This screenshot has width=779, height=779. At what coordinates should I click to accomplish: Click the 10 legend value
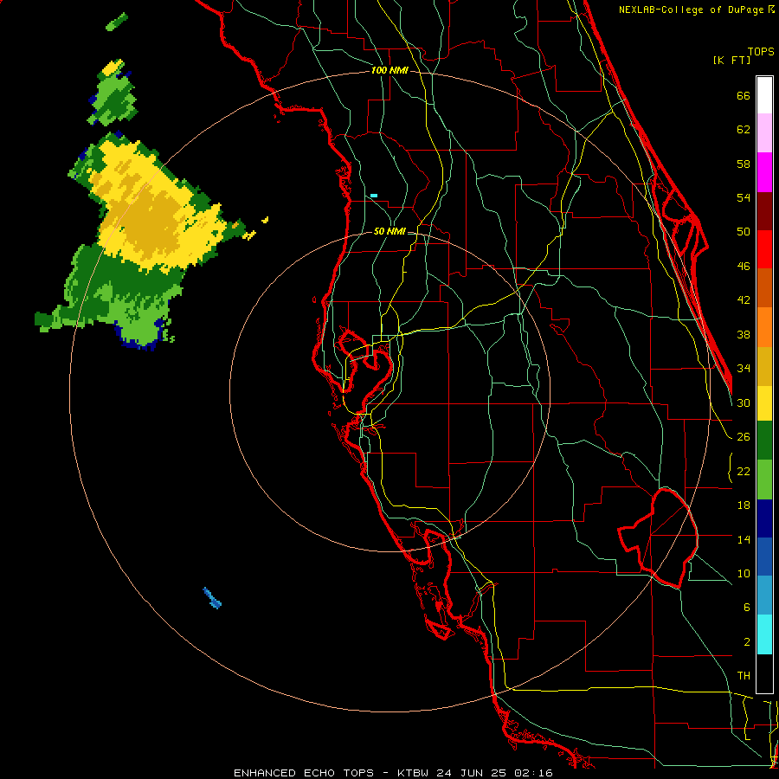(744, 574)
